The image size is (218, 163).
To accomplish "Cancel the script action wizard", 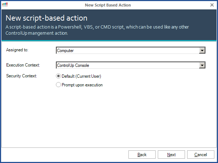I will (x=201, y=155).
